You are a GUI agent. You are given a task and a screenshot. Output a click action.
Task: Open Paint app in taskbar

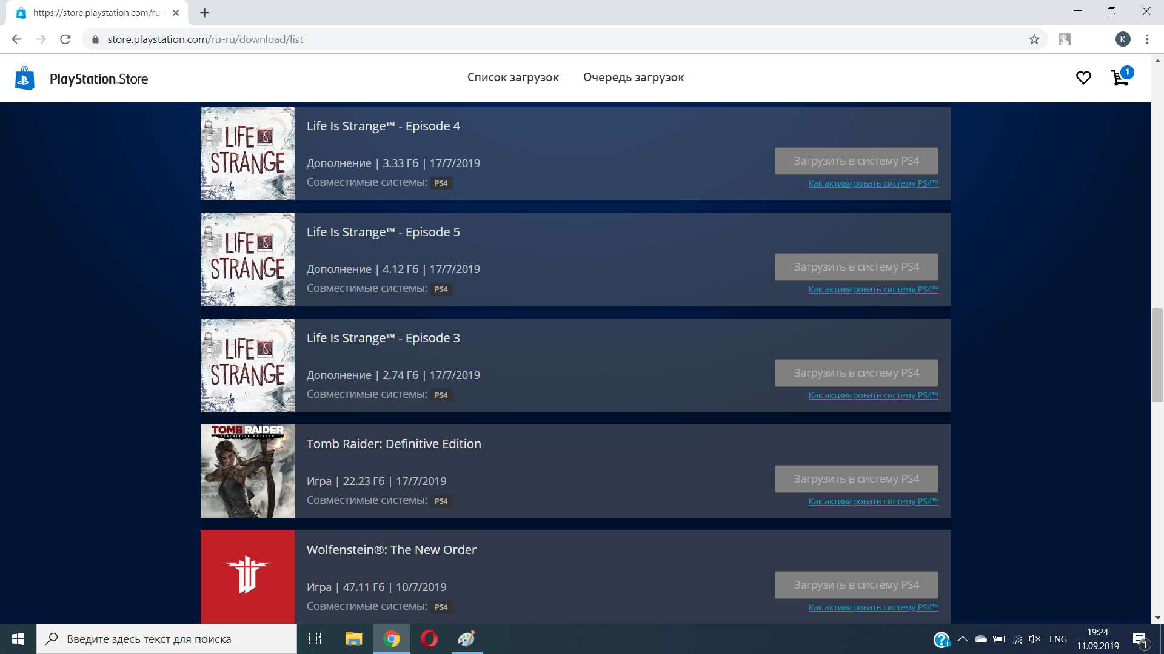point(467,639)
